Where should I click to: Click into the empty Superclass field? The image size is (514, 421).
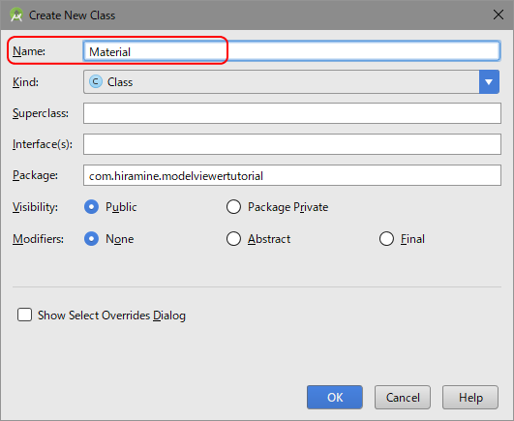[292, 113]
